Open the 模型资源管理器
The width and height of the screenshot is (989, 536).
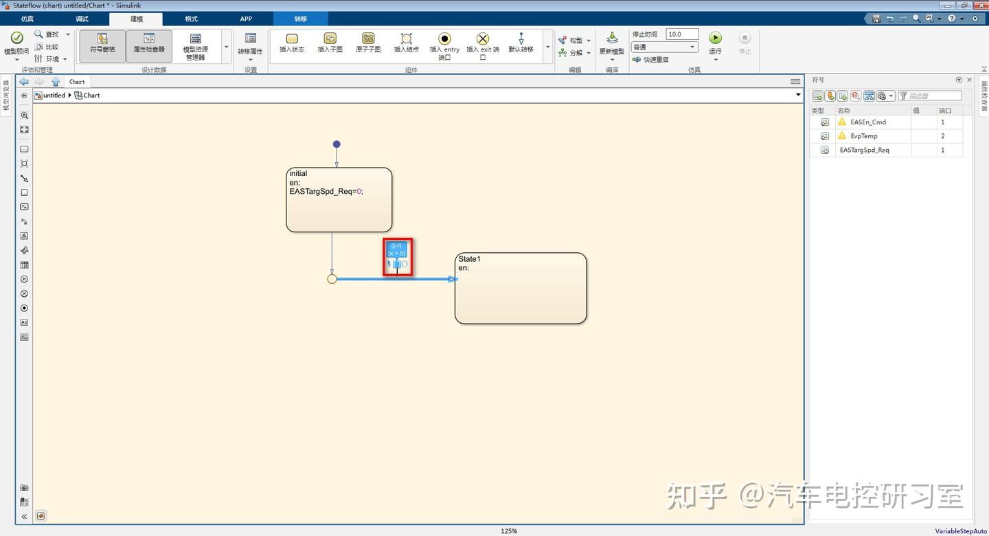[x=195, y=46]
